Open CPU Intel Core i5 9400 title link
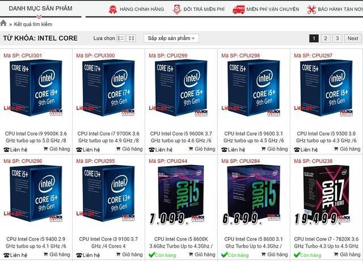Screen dimensions: 363x262 [36, 242]
